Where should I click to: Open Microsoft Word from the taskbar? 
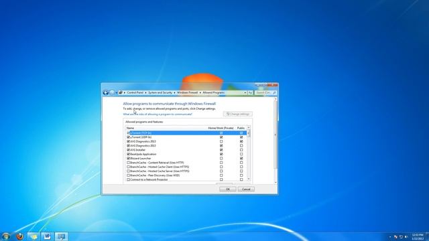click(47, 236)
